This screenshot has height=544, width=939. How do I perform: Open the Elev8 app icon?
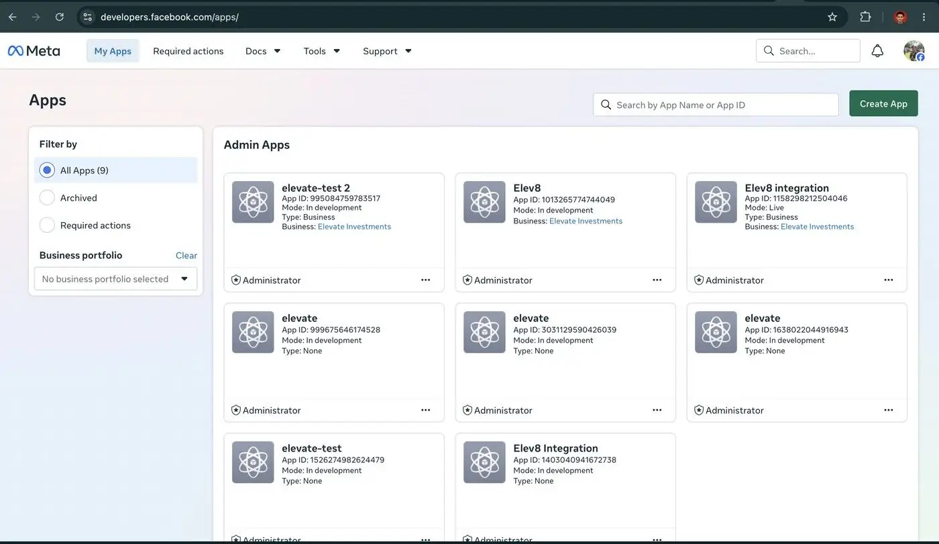[x=484, y=202]
